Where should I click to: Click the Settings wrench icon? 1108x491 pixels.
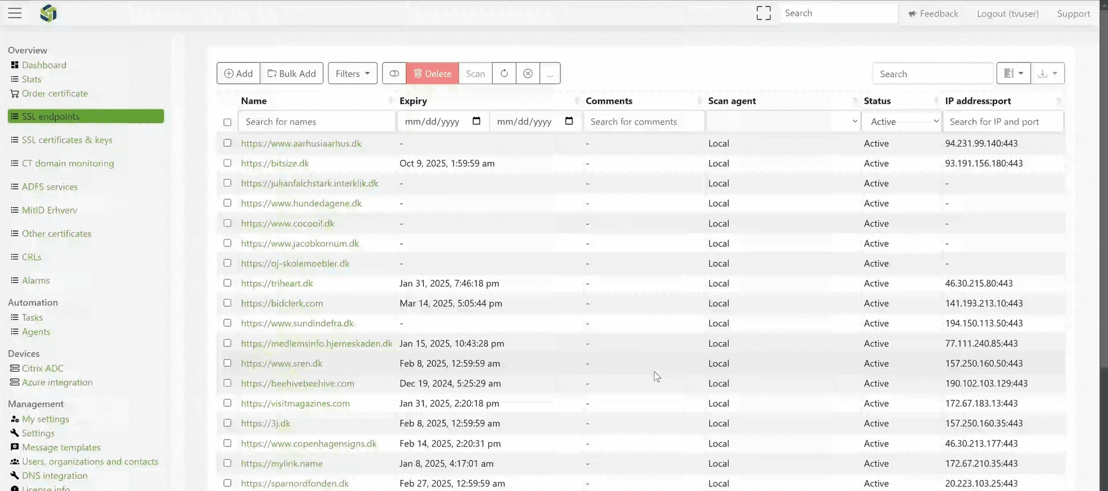15,433
